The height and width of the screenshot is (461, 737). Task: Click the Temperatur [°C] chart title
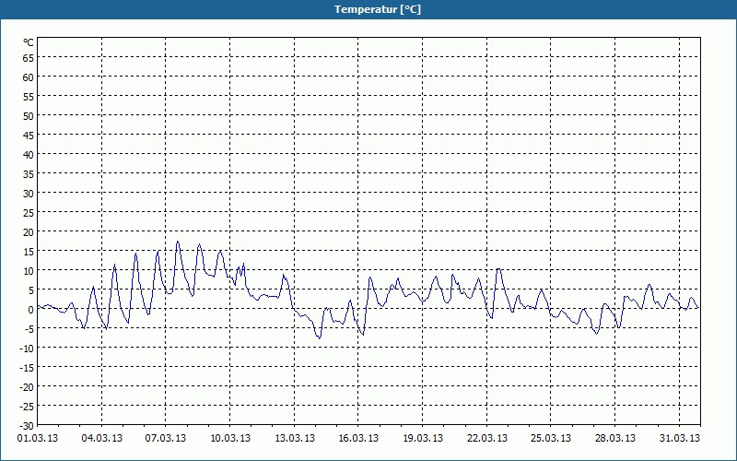(x=378, y=9)
